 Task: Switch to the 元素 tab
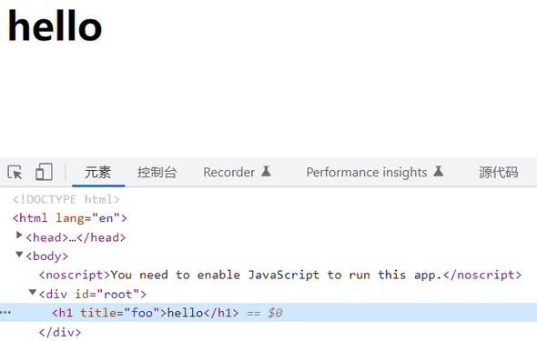98,172
